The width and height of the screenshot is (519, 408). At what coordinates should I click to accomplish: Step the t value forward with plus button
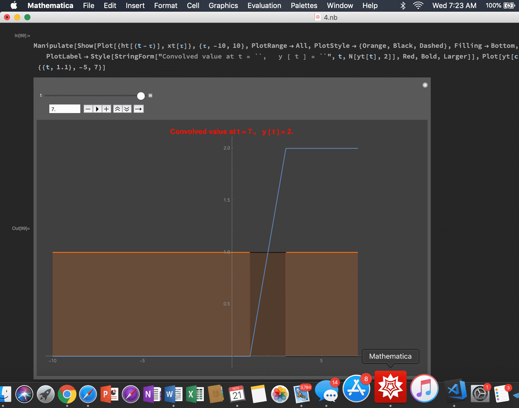(106, 109)
